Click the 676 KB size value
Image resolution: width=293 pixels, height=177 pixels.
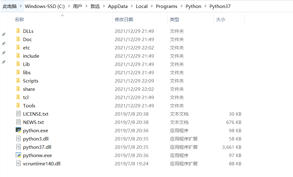[x=234, y=122]
